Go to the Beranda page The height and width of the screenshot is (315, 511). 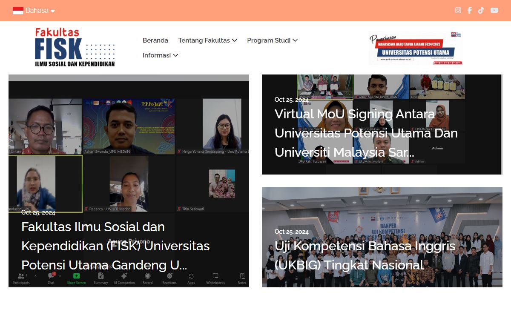pyautogui.click(x=155, y=40)
